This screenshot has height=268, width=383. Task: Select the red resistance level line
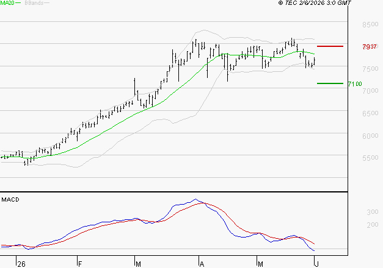coord(330,46)
